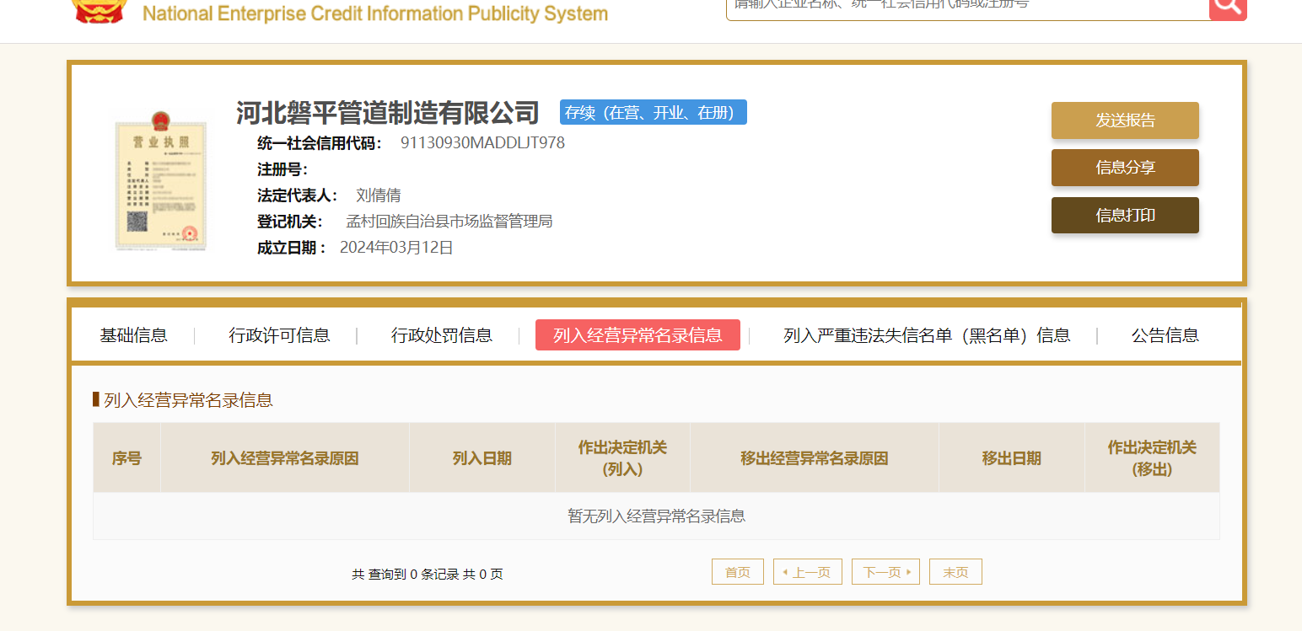The image size is (1302, 631).
Task: Switch to the 基础信息 tab
Action: coord(133,335)
